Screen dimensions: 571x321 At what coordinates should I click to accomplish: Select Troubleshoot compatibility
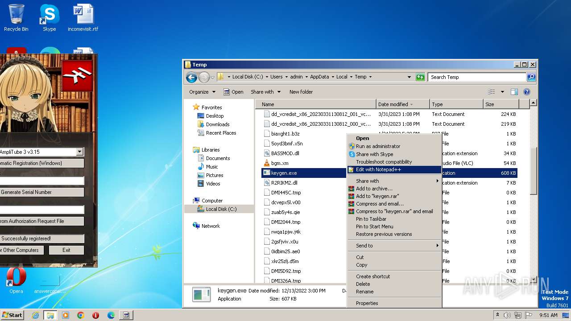pos(394,162)
